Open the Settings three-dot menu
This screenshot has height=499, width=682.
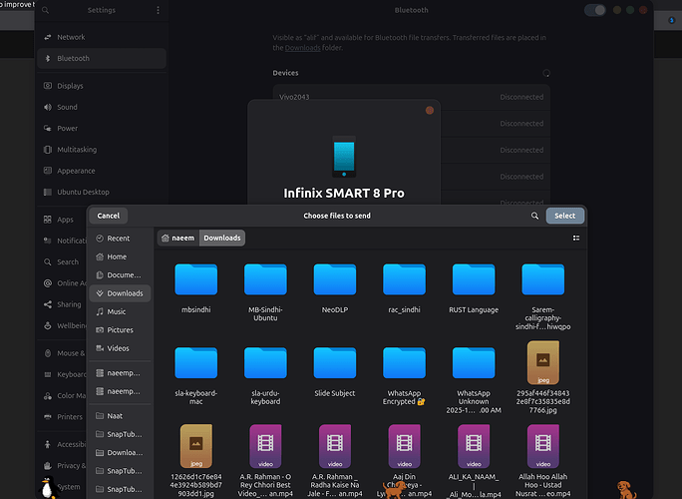click(158, 10)
